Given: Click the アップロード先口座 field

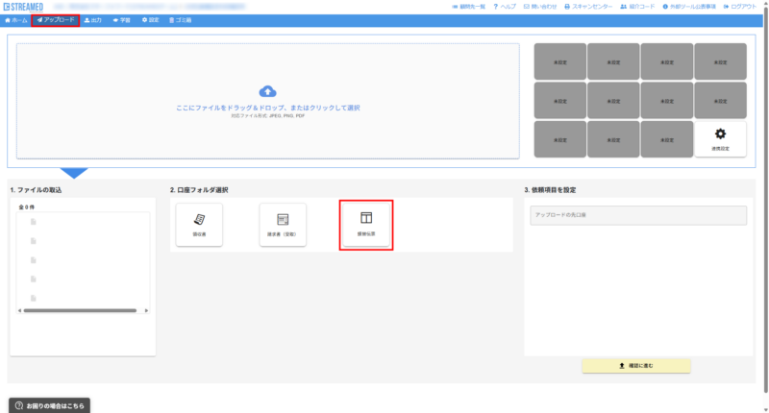Looking at the screenshot, I should tap(638, 215).
